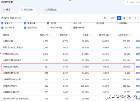Click the 搜索人气 column header label
This screenshot has width=140, height=101.
click(44, 35)
